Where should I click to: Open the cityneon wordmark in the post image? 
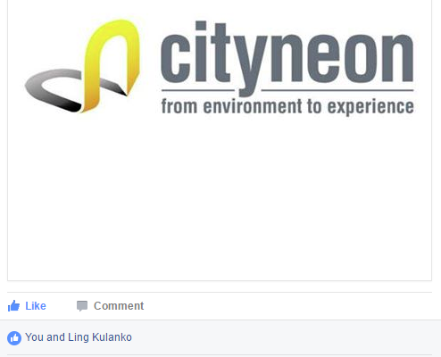coord(287,59)
